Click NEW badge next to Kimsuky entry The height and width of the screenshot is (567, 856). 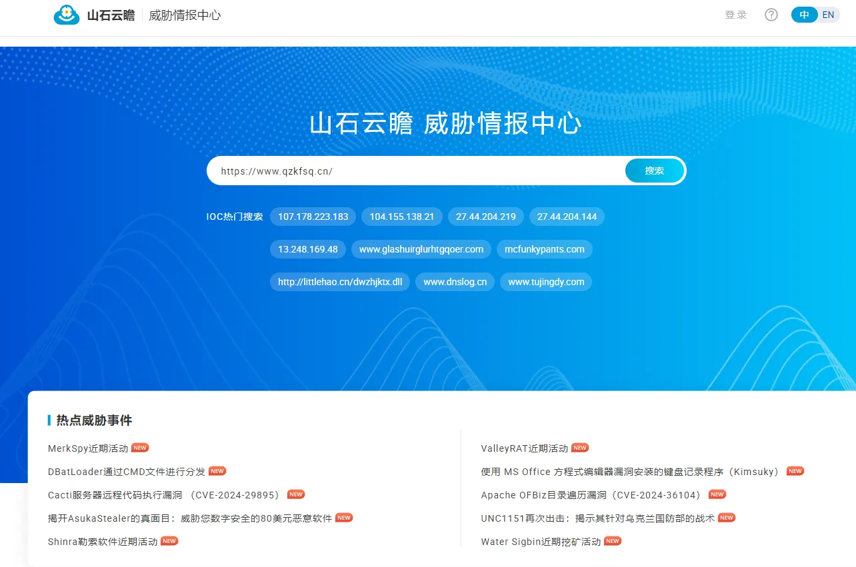[x=795, y=471]
